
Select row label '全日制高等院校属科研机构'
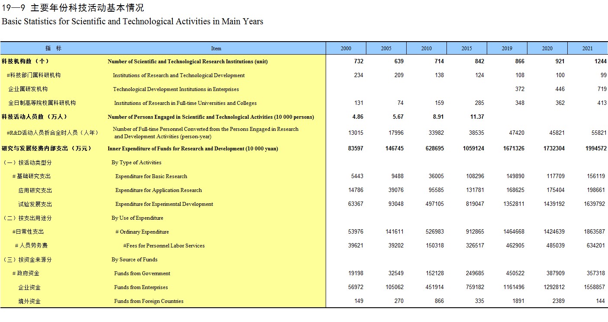(42, 103)
